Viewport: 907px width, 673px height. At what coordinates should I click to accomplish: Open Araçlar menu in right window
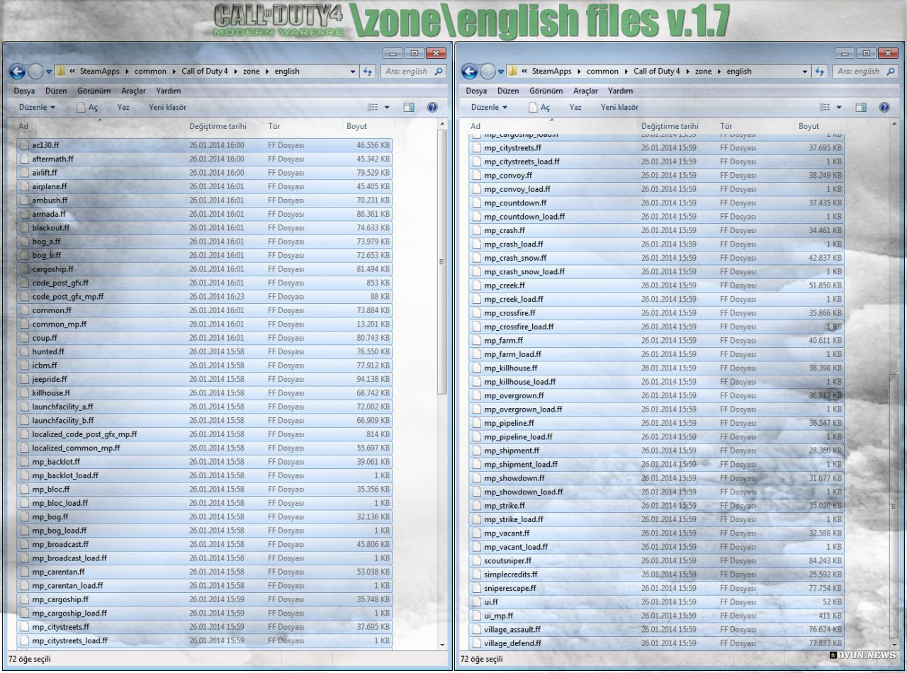pos(586,91)
